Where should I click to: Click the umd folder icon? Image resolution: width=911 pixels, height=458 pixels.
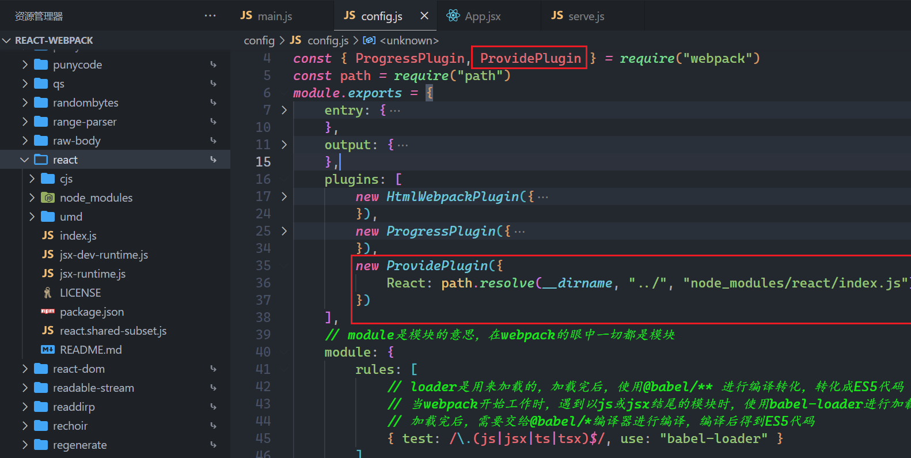[x=48, y=217]
